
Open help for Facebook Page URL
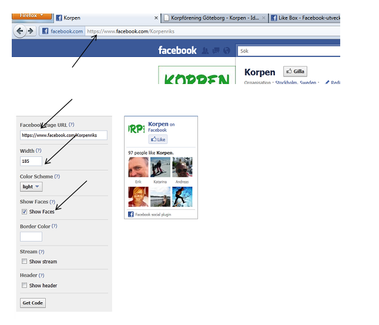(x=71, y=125)
